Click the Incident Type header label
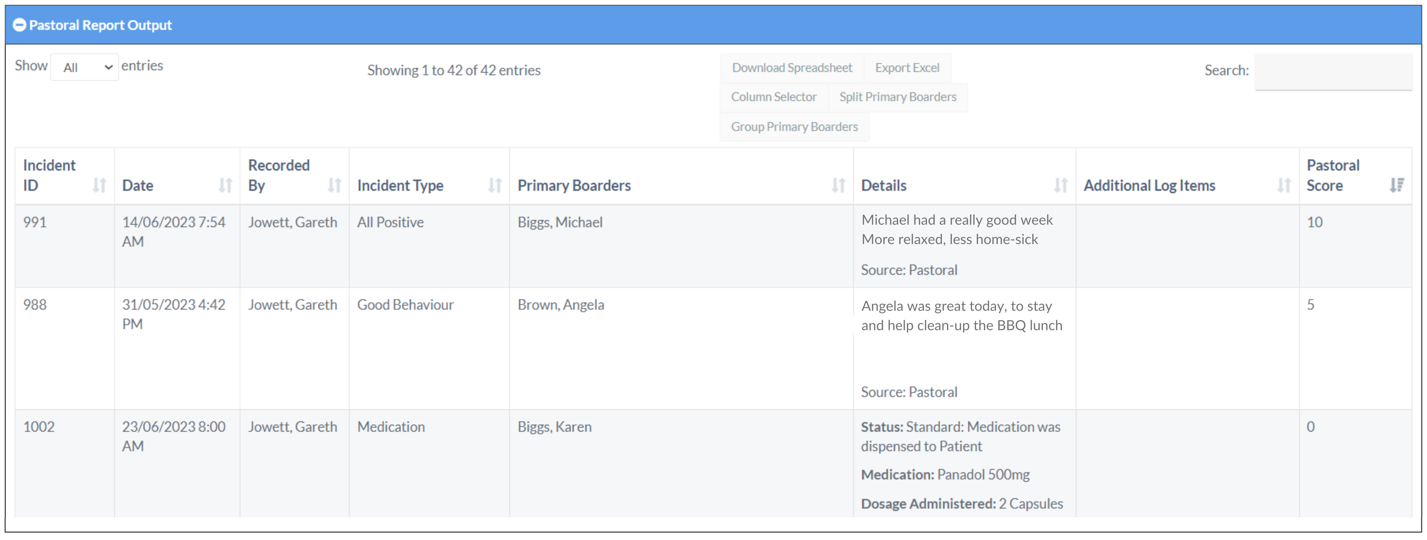1427x540 pixels. coord(400,185)
